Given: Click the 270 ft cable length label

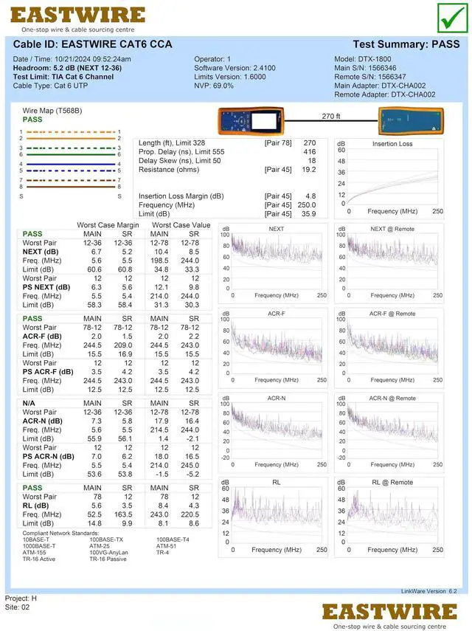Looking at the screenshot, I should tap(331, 116).
